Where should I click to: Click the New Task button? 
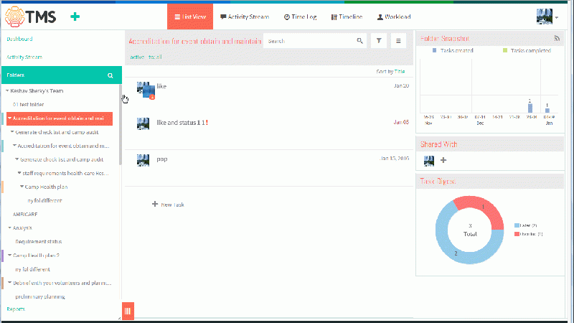pos(168,205)
